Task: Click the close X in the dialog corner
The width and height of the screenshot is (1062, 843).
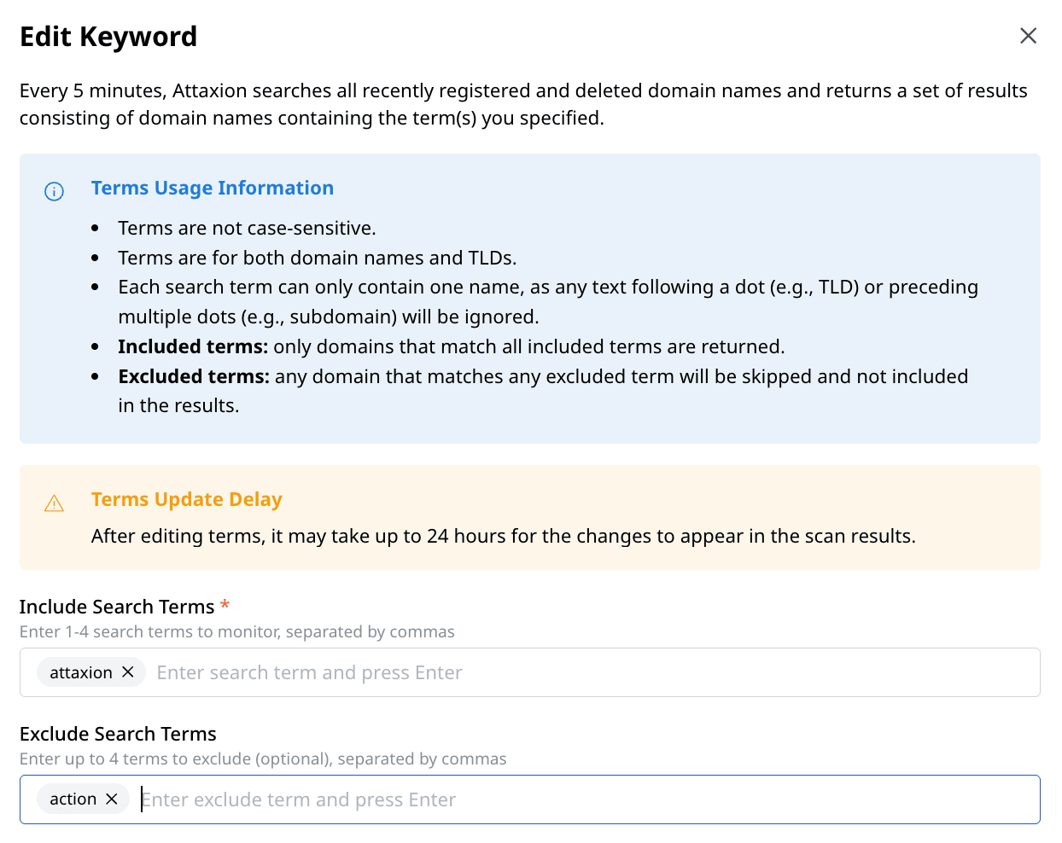Action: [x=1028, y=35]
